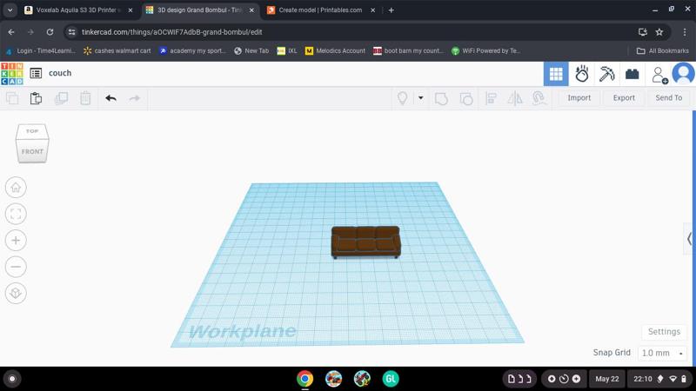Bookmark this page with the star
The width and height of the screenshot is (696, 391).
coord(659,32)
